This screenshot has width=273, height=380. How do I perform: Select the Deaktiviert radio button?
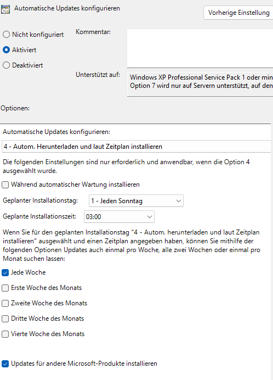point(6,65)
